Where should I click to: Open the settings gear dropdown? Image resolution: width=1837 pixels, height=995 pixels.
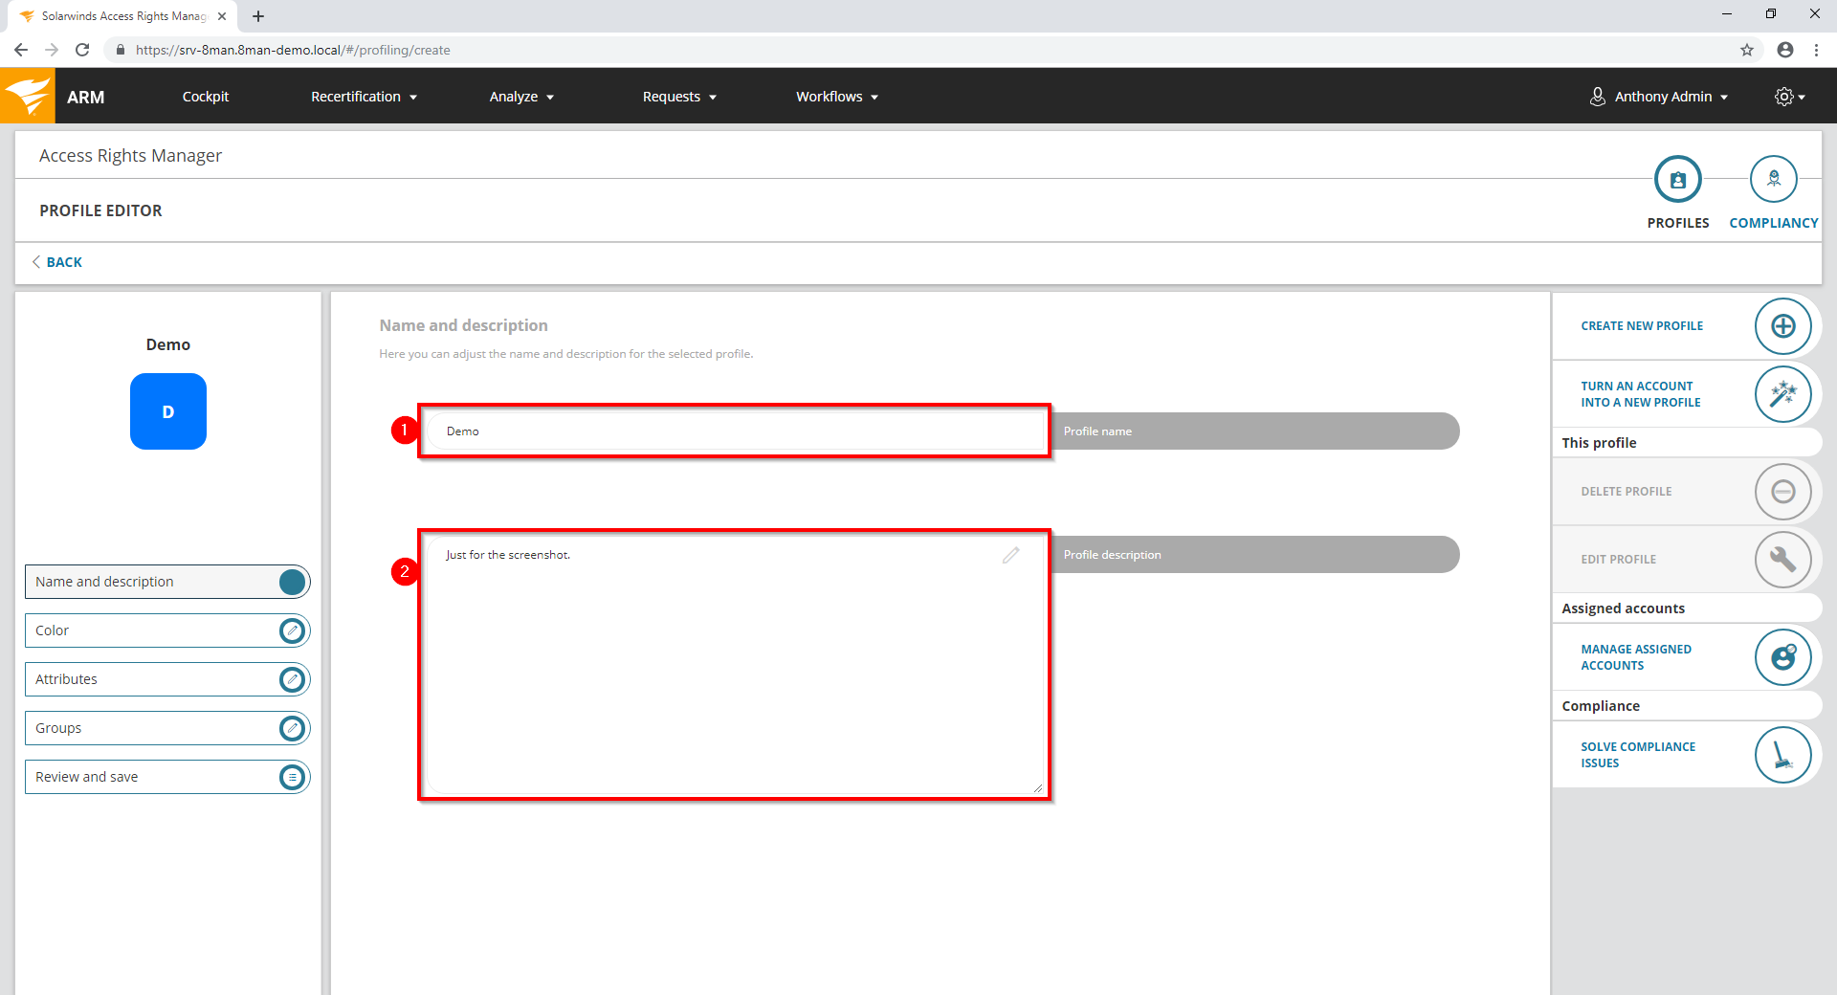[1788, 97]
